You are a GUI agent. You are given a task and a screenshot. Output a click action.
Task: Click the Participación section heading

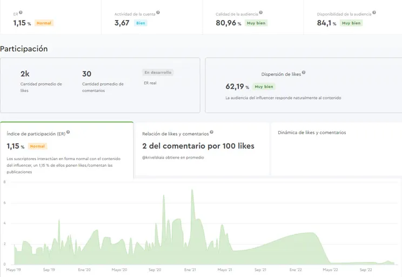click(24, 49)
